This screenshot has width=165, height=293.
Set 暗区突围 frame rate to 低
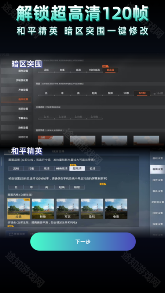[x=46, y=93]
